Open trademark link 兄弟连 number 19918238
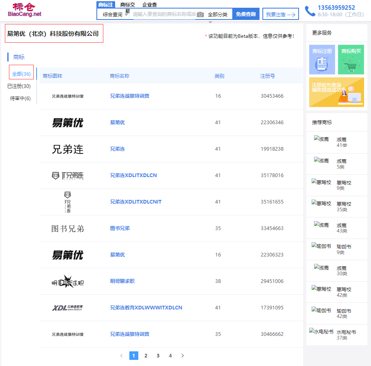The height and width of the screenshot is (366, 371). [x=117, y=149]
